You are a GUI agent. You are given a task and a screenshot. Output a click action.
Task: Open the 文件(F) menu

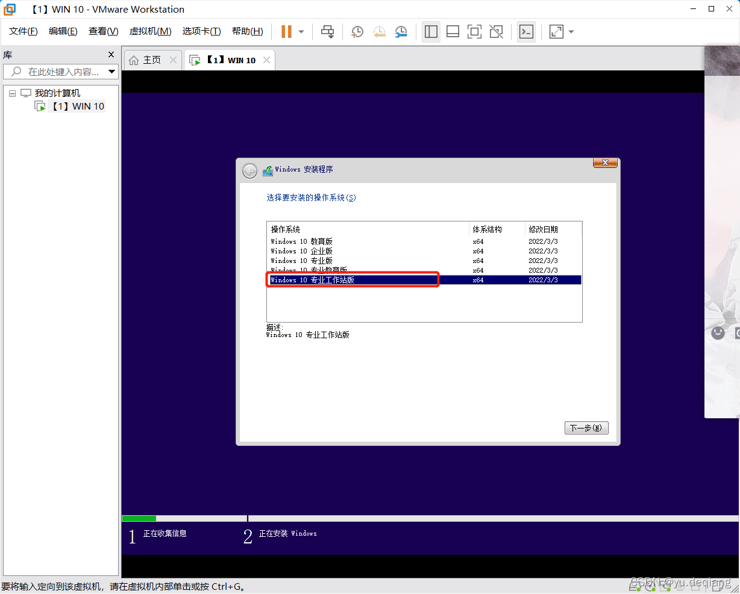[24, 31]
